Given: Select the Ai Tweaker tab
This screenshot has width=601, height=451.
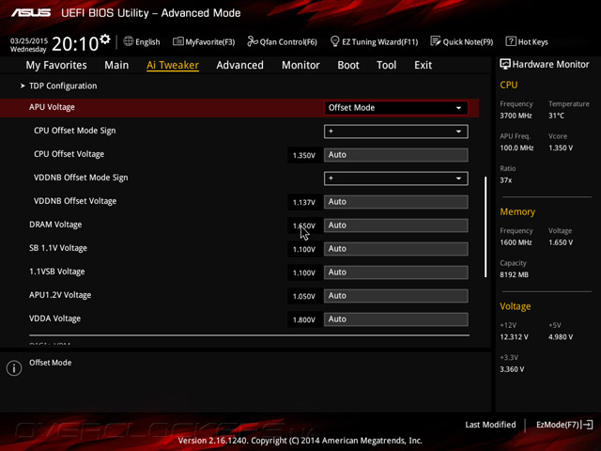Looking at the screenshot, I should (x=173, y=65).
